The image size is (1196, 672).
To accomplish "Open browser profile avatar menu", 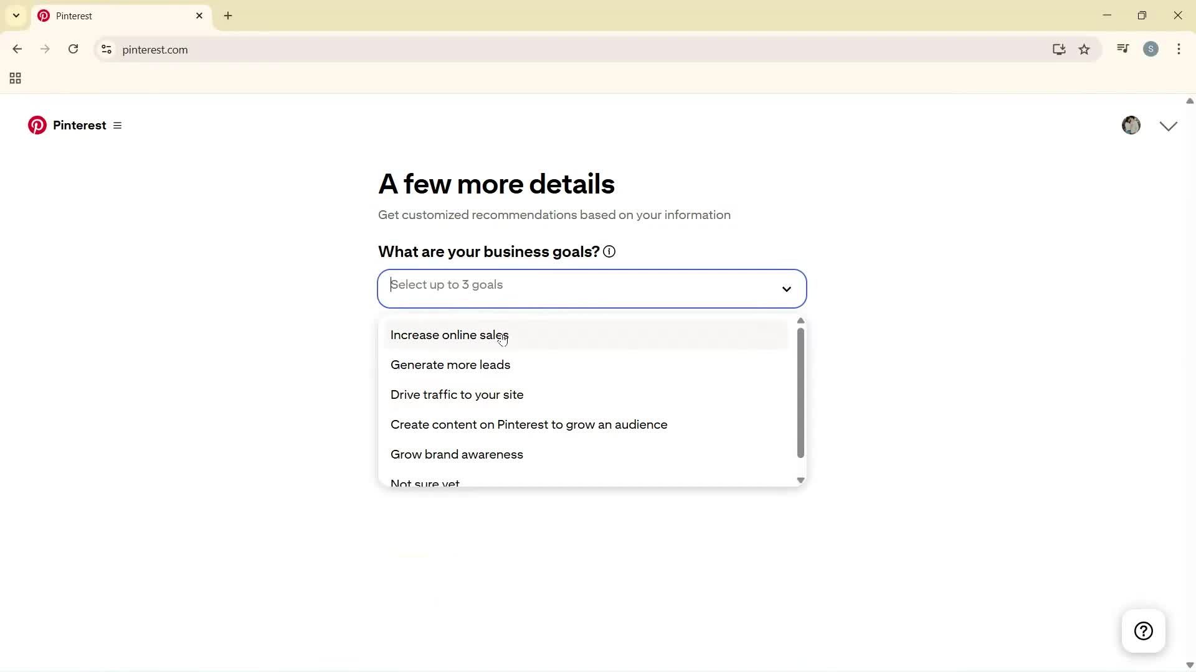I will click(x=1151, y=49).
